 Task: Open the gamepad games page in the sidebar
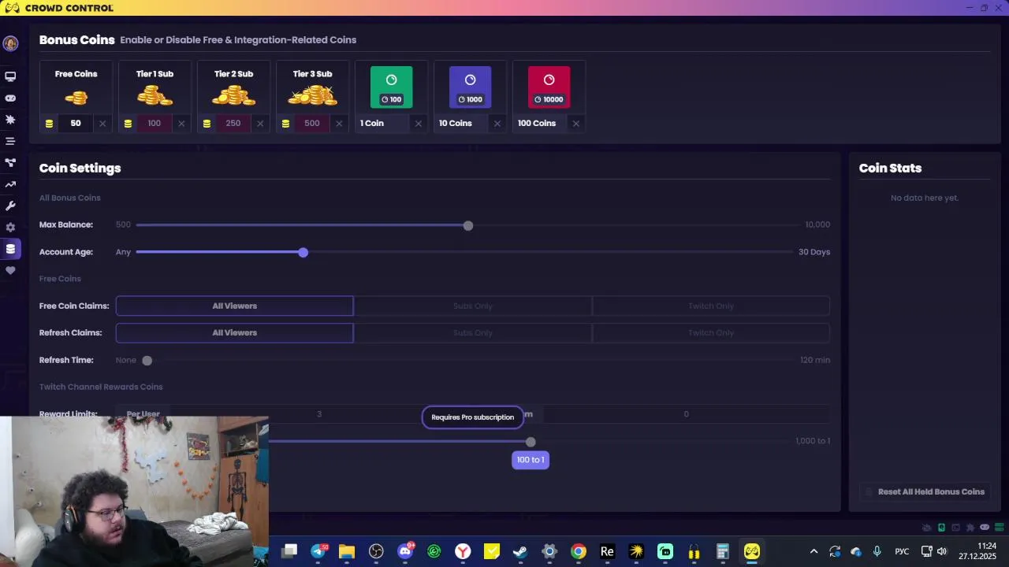[10, 98]
